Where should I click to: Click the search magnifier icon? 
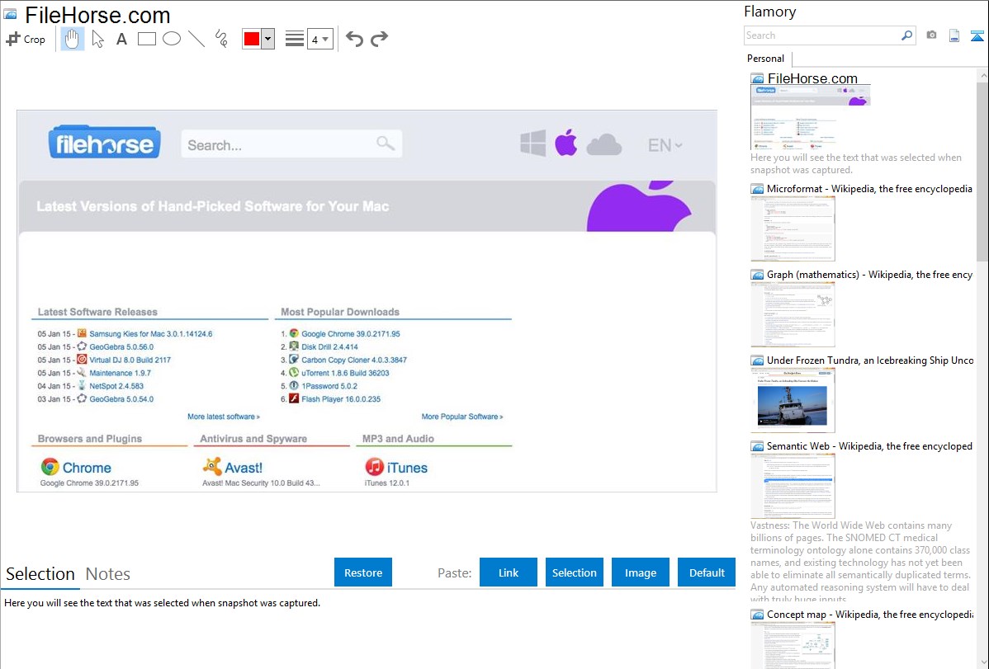point(907,35)
